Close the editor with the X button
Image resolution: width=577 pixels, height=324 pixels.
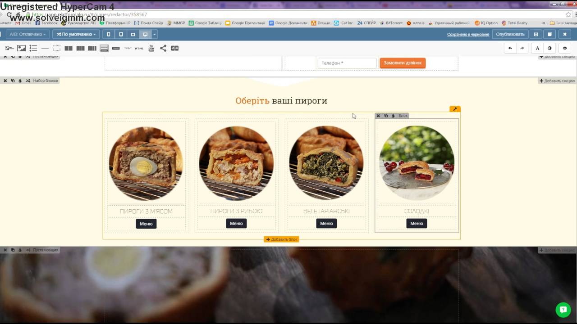tap(565, 34)
